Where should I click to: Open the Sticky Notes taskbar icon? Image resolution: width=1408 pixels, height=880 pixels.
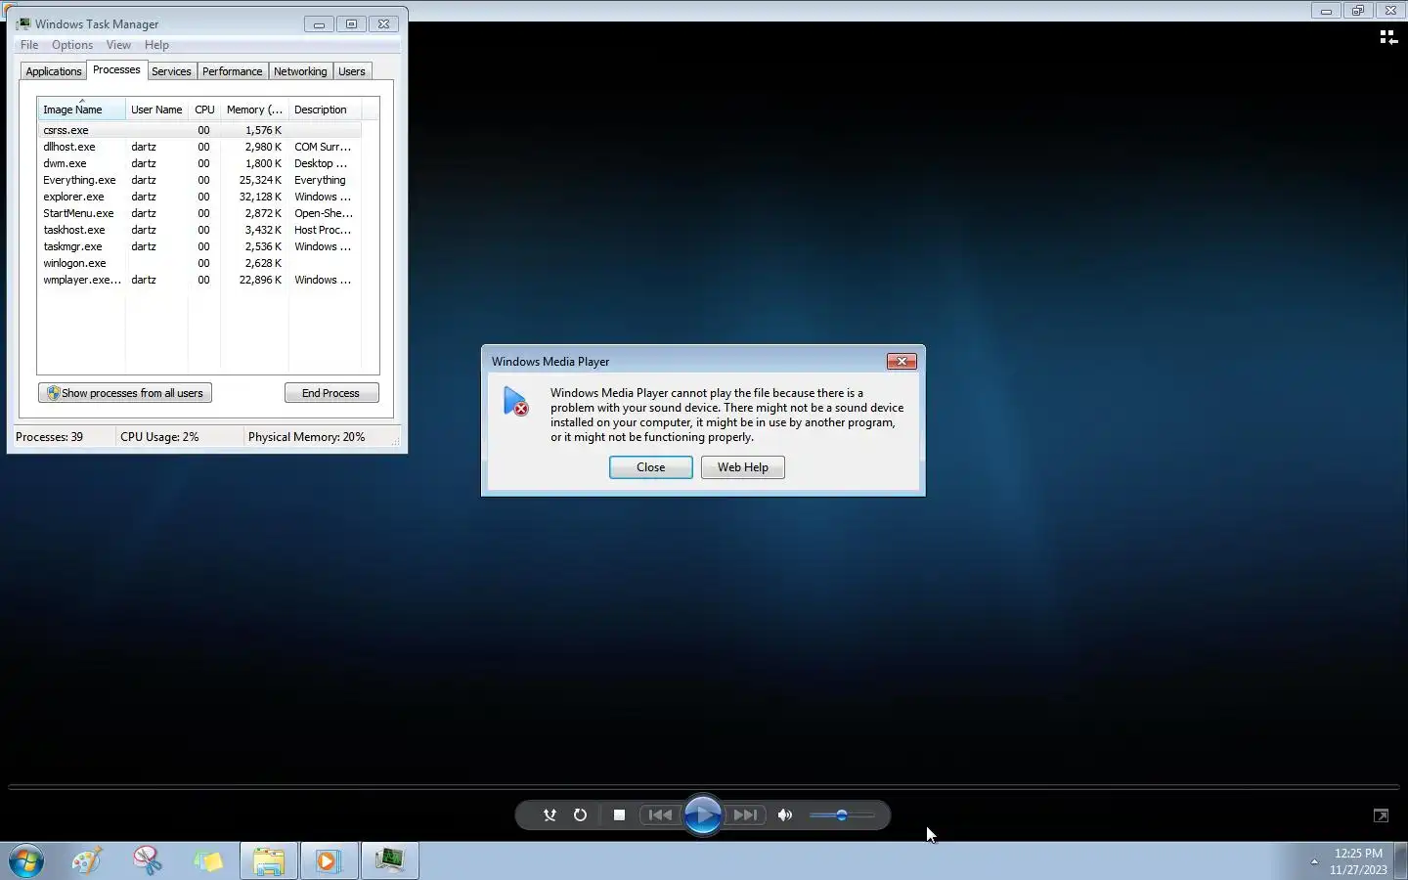208,860
